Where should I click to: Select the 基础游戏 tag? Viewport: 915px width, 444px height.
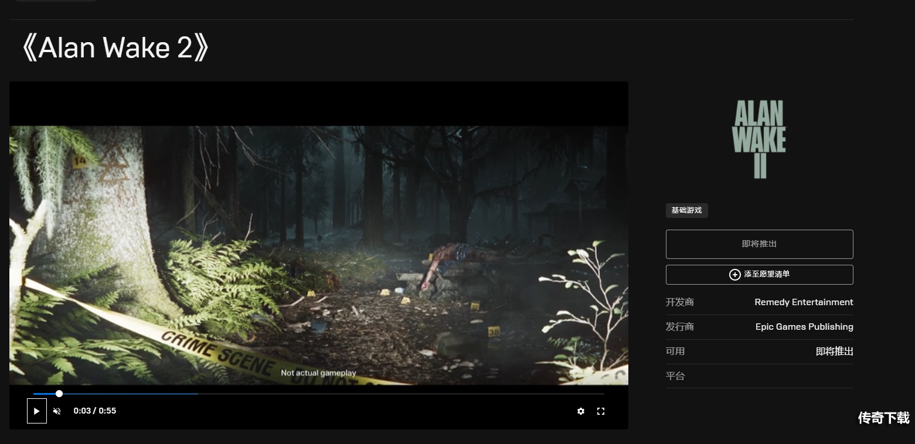pos(686,210)
